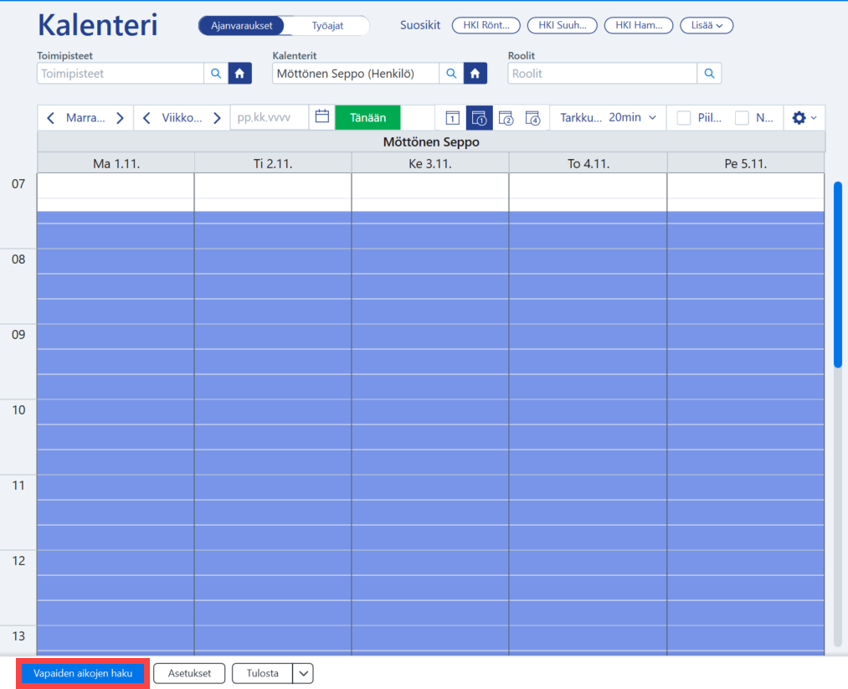
Task: Click the Toimipisteet search magnifier icon
Action: click(x=216, y=74)
